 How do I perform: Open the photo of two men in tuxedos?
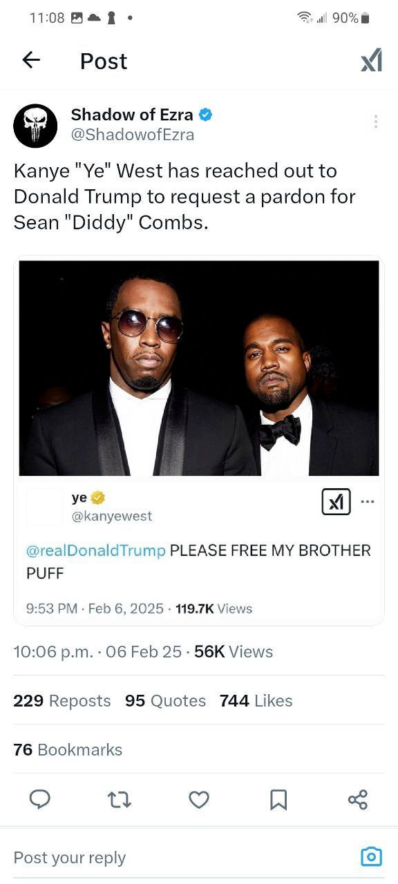[199, 368]
